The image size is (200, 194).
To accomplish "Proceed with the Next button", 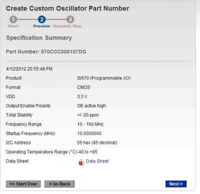I will coord(176,184).
